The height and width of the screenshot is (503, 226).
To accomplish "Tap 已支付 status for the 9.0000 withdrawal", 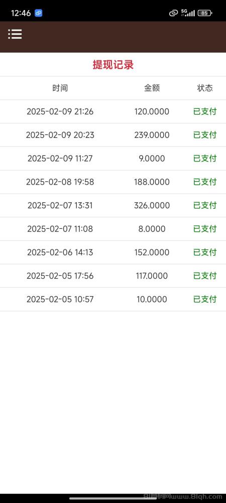I will click(x=205, y=158).
